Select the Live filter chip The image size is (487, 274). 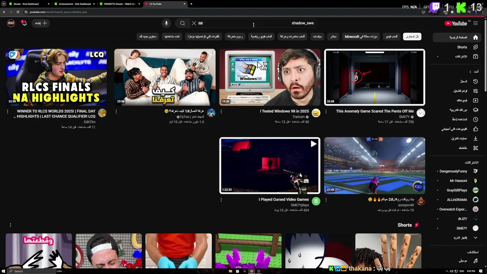click(x=333, y=37)
